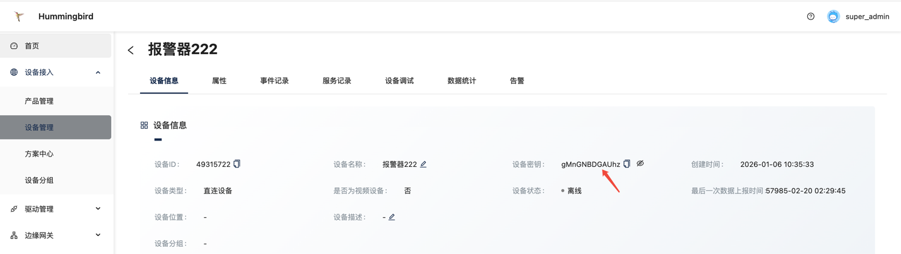Image resolution: width=901 pixels, height=254 pixels.
Task: Select 方案中心 in the sidebar
Action: 39,154
